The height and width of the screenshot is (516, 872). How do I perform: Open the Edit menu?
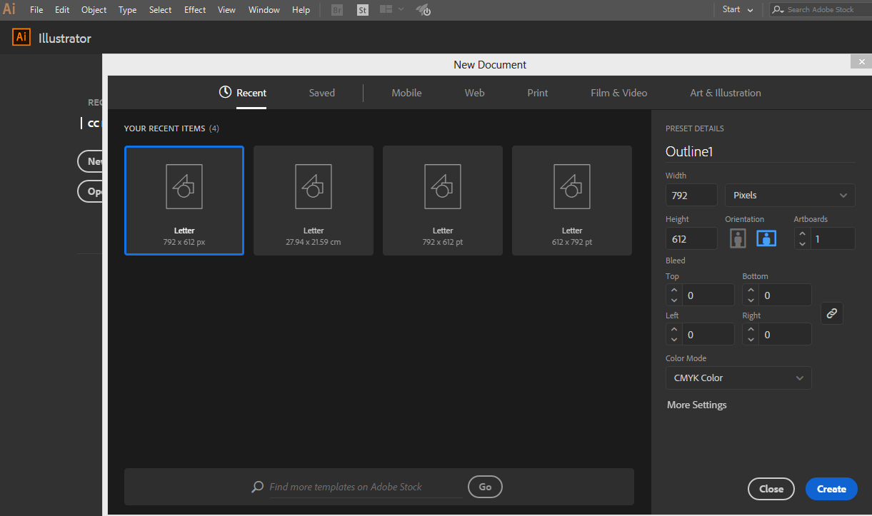tap(62, 10)
